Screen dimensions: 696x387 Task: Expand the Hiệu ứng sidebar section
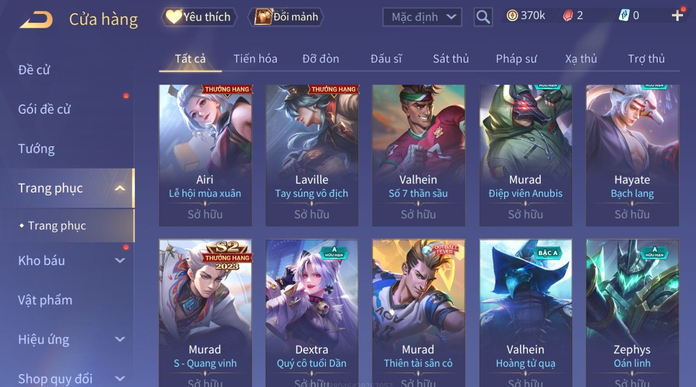(x=120, y=339)
